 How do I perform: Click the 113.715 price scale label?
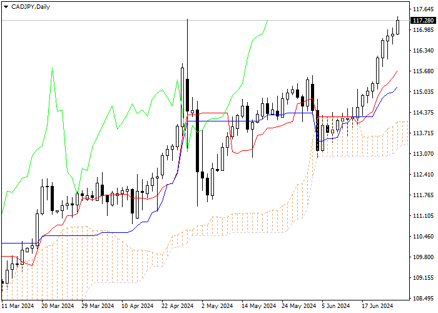[x=423, y=133]
